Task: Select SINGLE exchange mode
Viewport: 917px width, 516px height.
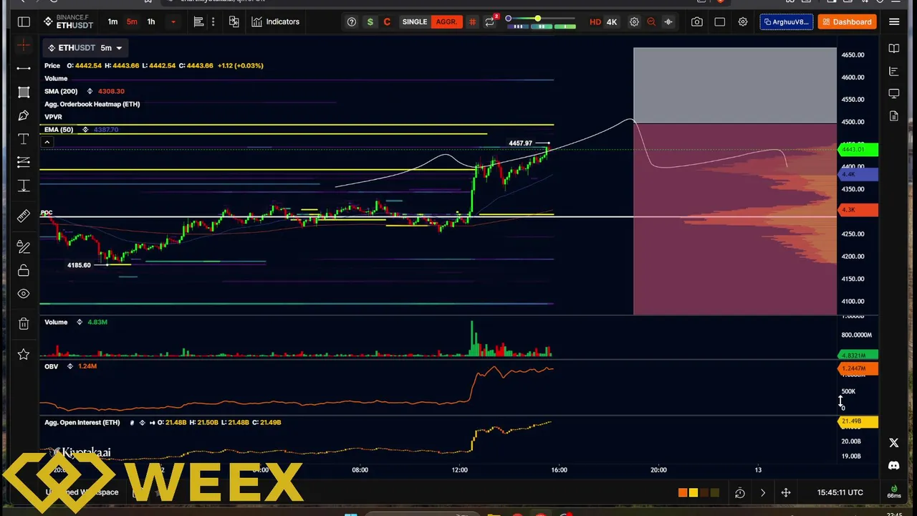Action: pyautogui.click(x=414, y=21)
